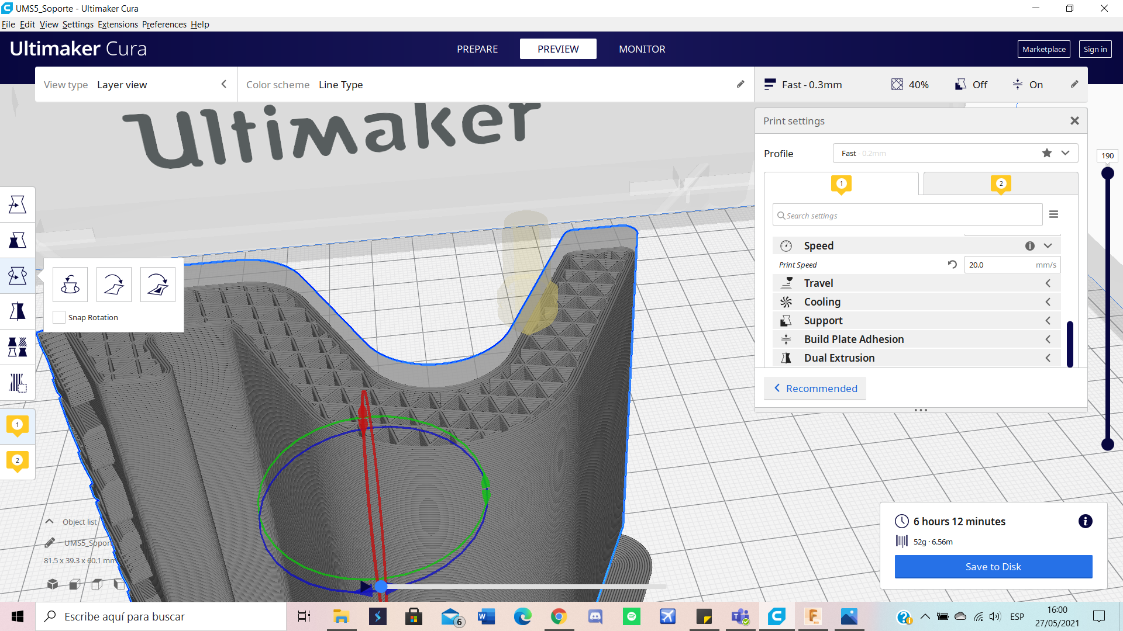Viewport: 1123px width, 631px height.
Task: Click the Search settings field
Action: pyautogui.click(x=908, y=215)
